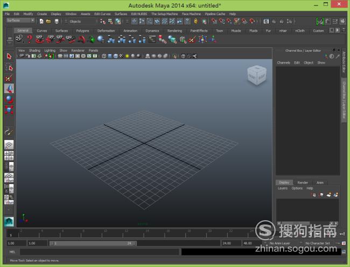Open the Render View clapper icon

(x=266, y=21)
